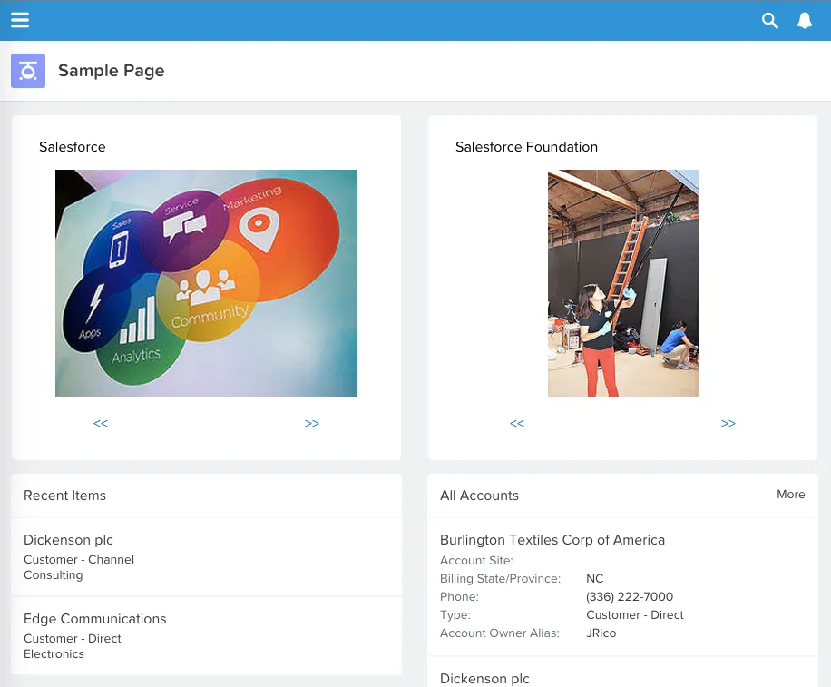Open Dickenson plc in All Accounts

coord(484,679)
